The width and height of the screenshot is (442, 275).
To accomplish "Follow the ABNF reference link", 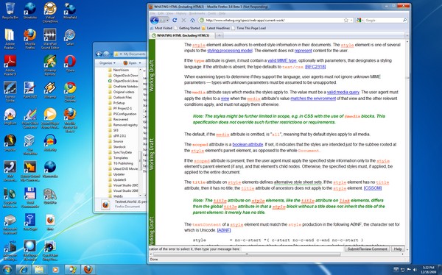I will pos(224,230).
